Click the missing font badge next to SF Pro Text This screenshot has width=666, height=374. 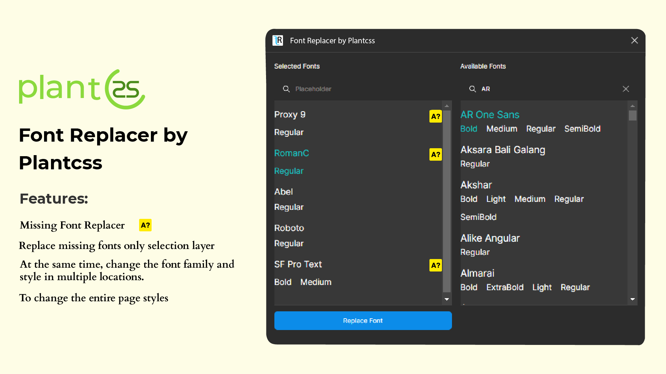tap(436, 265)
